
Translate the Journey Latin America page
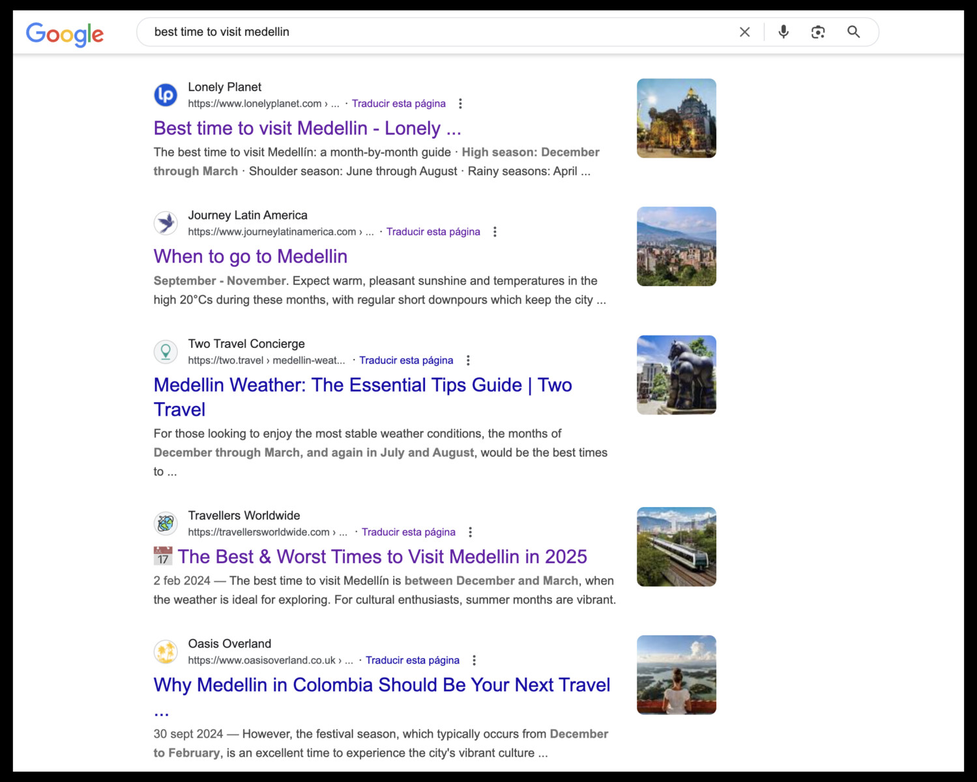(x=433, y=232)
